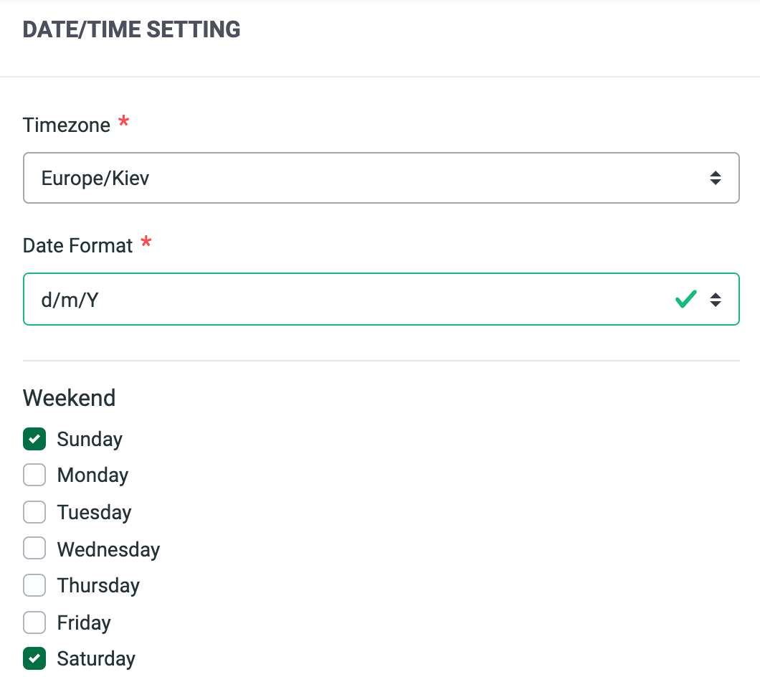Mark Friday as a weekend day

[34, 622]
